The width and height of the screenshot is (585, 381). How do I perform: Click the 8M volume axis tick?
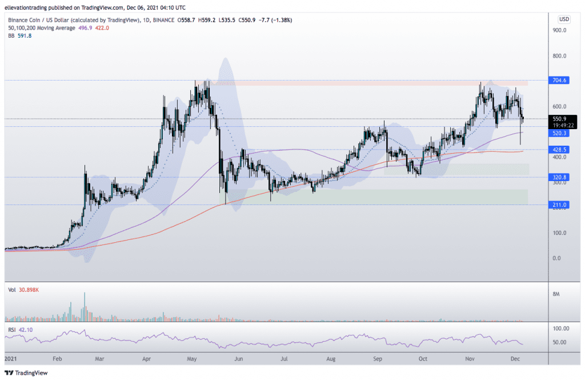coord(556,294)
